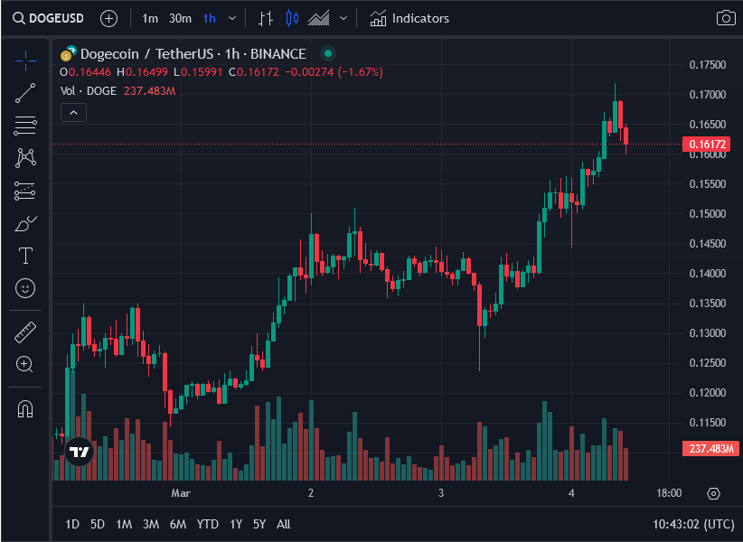Click the volume label 237.483M on axis
743x542 pixels.
coord(710,448)
